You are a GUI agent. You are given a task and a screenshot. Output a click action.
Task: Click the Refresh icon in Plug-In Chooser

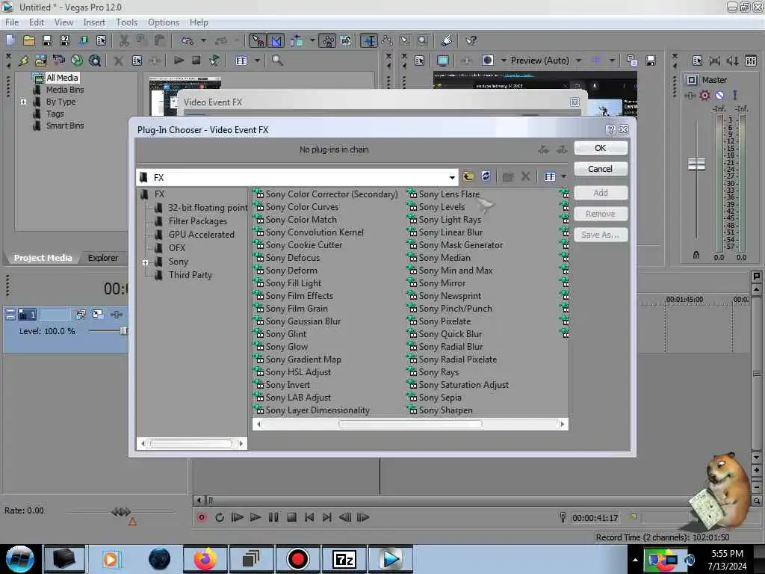(486, 176)
